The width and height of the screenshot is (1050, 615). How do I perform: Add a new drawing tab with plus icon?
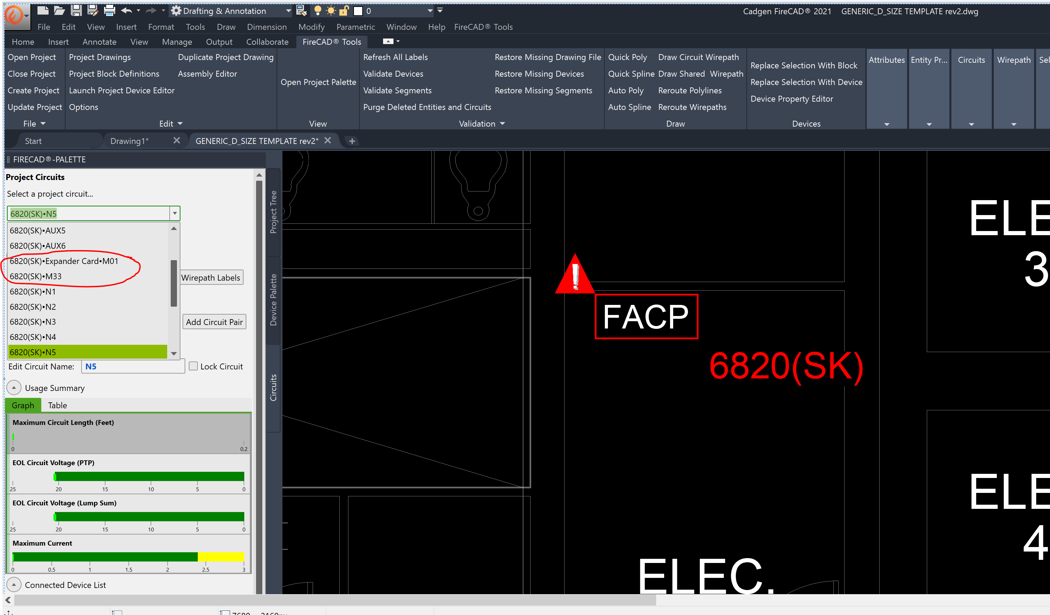(352, 141)
